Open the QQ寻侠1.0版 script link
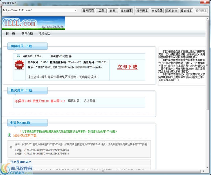 pos(23,101)
